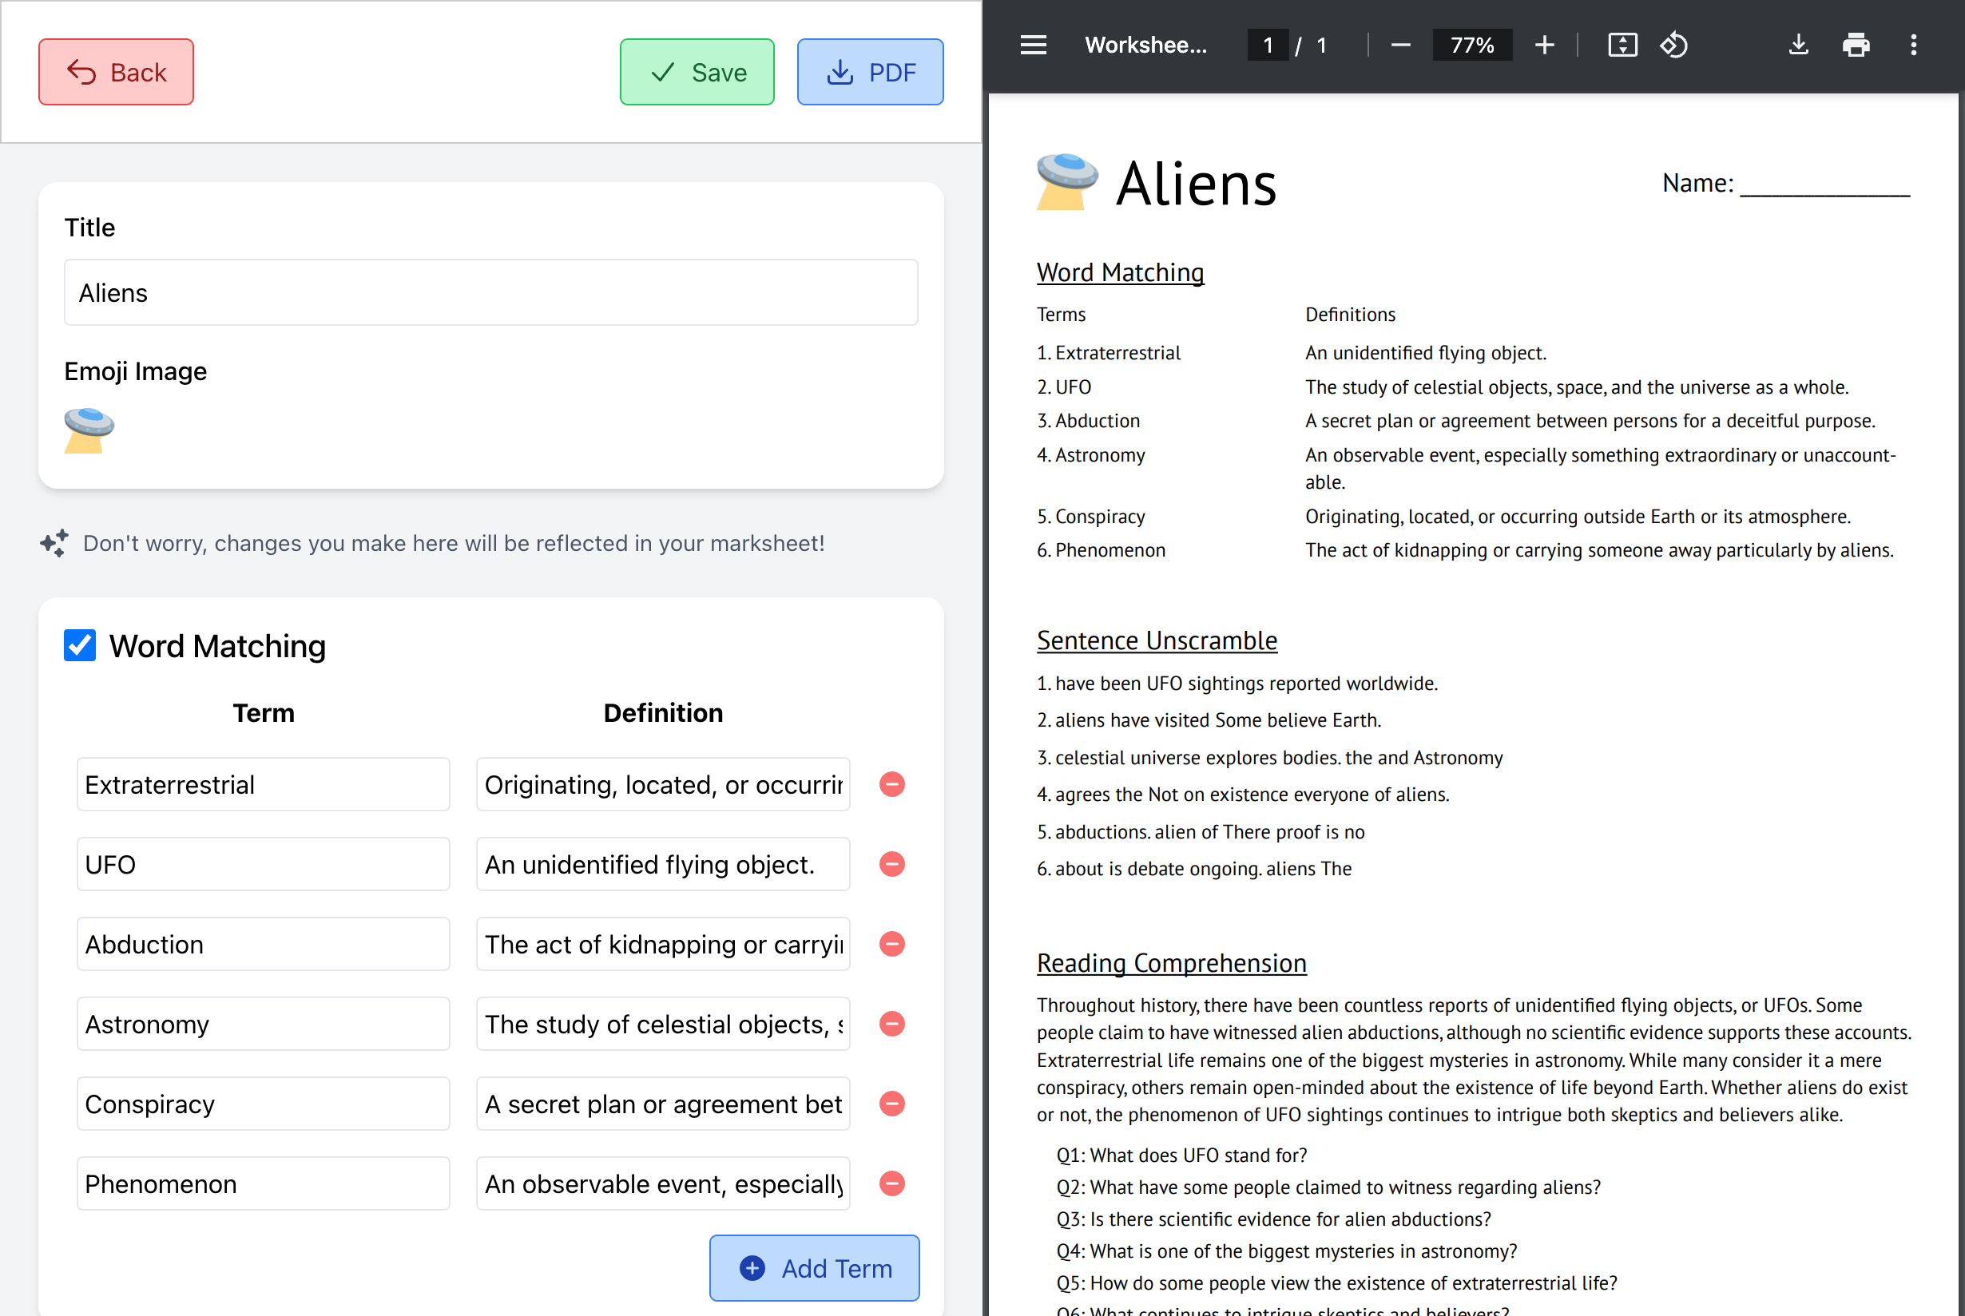Remove the Extraterrestrial term row
The width and height of the screenshot is (1965, 1316).
891,784
